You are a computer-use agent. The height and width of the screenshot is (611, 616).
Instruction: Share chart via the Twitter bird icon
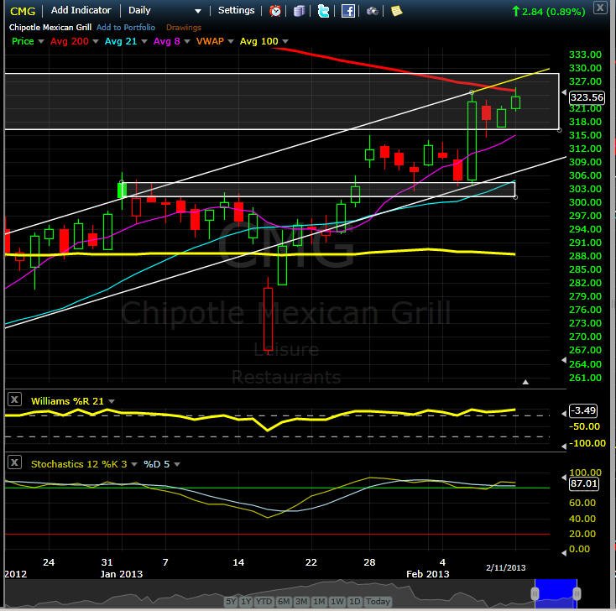(323, 11)
